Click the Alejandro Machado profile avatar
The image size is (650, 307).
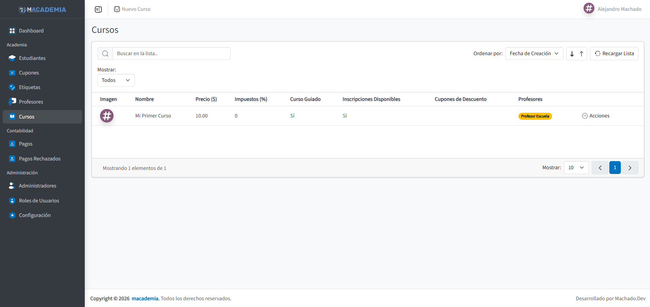pyautogui.click(x=589, y=8)
